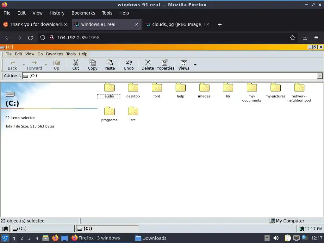Image resolution: width=324 pixels, height=243 pixels.
Task: Open the explorer Tools menu
Action: click(x=71, y=54)
